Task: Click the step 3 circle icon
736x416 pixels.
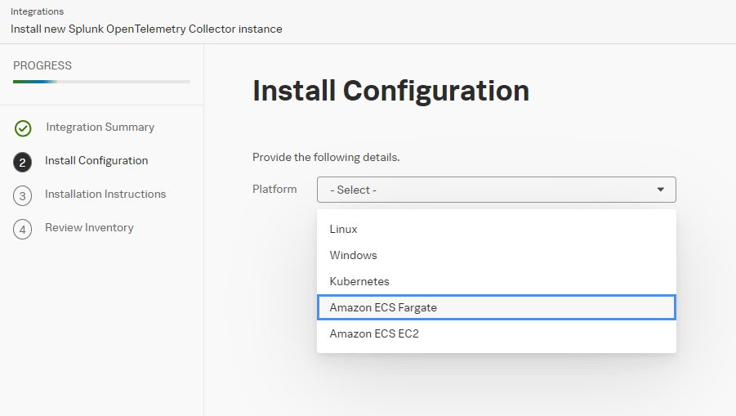Action: [x=22, y=196]
